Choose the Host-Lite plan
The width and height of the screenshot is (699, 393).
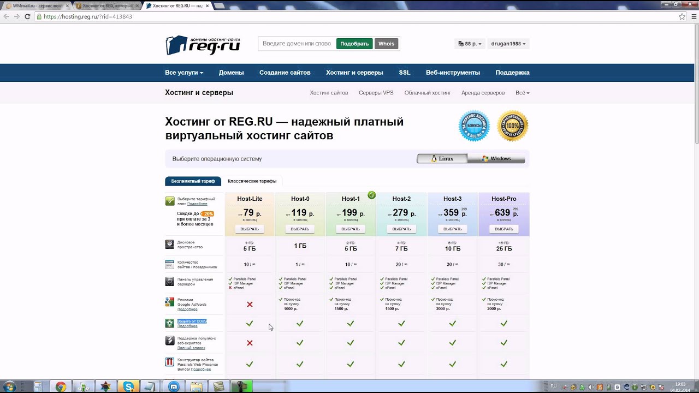pos(250,229)
